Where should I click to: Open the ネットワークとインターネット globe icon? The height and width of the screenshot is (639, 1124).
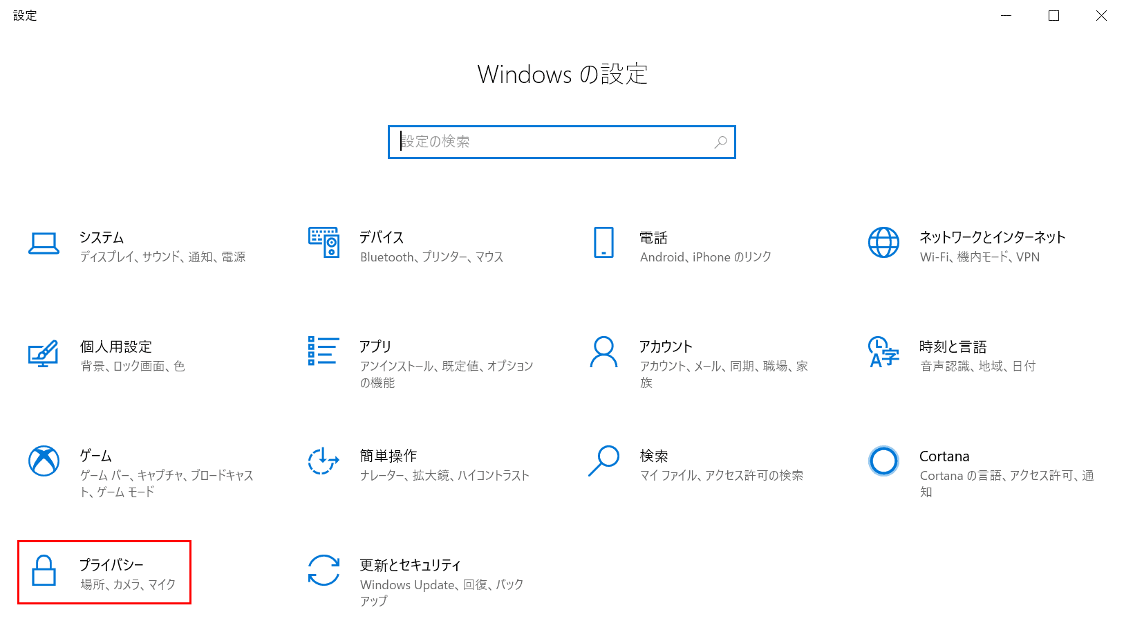pos(883,243)
